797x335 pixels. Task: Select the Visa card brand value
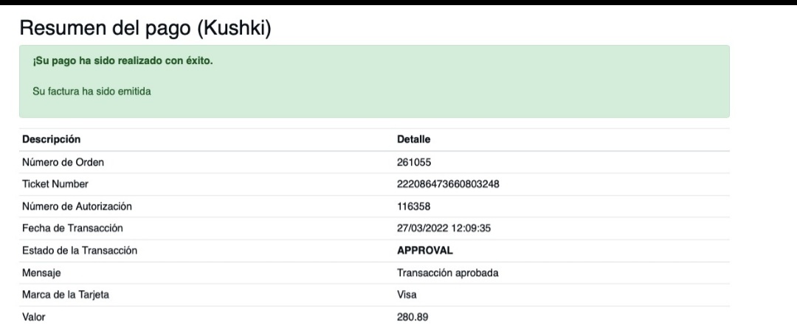click(x=407, y=295)
